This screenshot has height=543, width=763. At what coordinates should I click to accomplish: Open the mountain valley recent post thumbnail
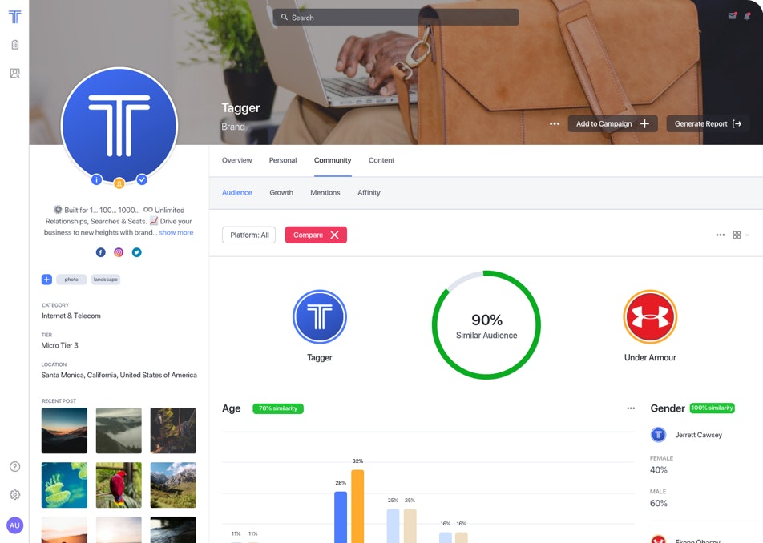pos(173,485)
